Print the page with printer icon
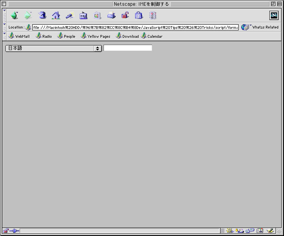The height and width of the screenshot is (236, 284). (x=111, y=15)
